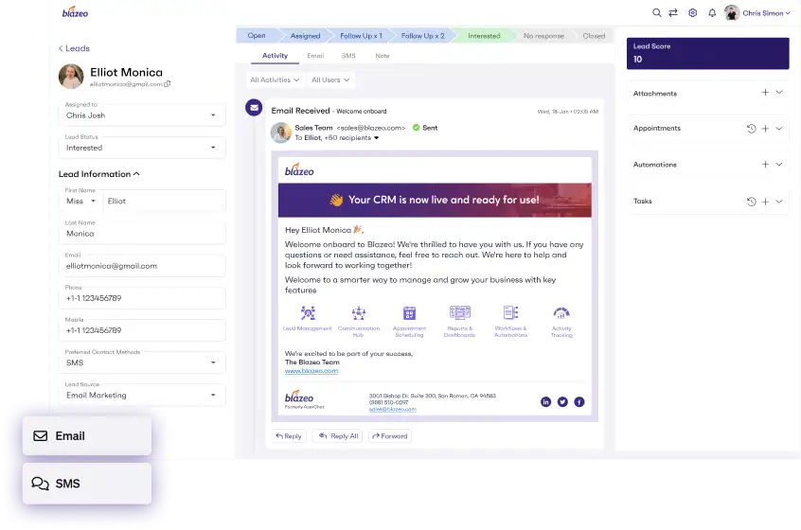Viewport: 801px width, 530px height.
Task: Add a new task with the plus icon
Action: (765, 202)
